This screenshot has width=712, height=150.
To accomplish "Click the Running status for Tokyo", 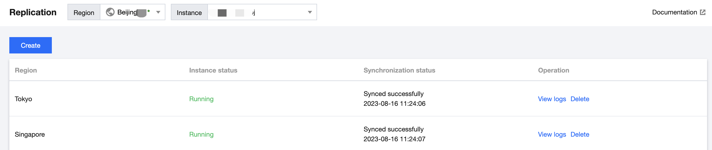I will 201,99.
